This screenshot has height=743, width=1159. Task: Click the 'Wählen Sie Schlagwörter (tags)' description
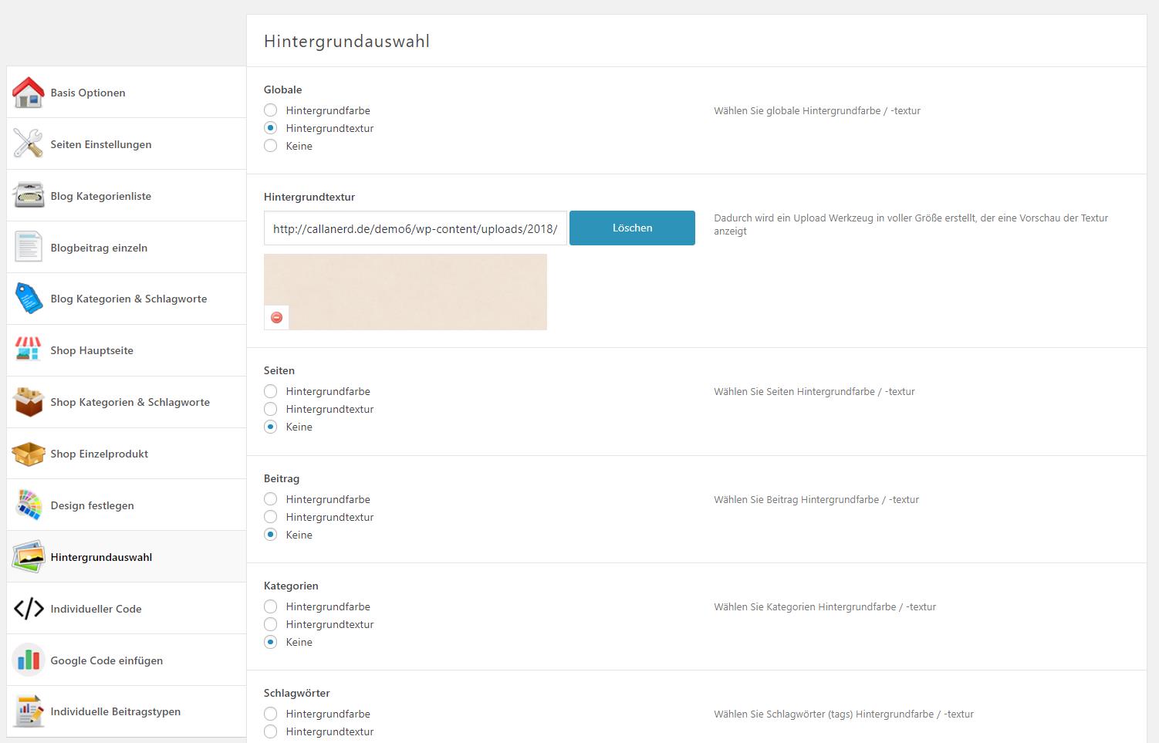843,714
